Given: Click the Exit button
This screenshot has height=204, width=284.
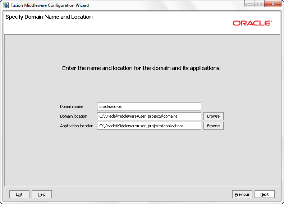Looking at the screenshot, I should [19, 194].
